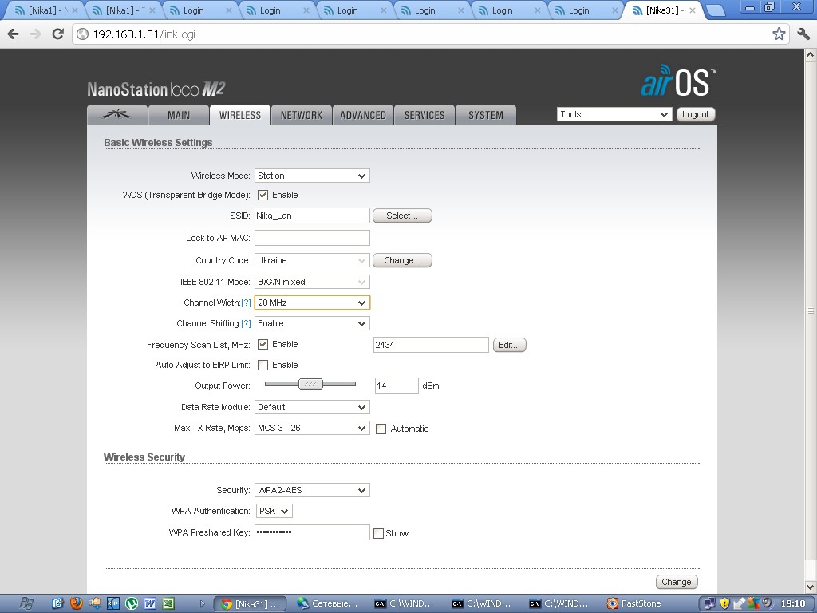This screenshot has width=817, height=613.
Task: Click Chrome [Nika31] taskbar button
Action: (250, 603)
